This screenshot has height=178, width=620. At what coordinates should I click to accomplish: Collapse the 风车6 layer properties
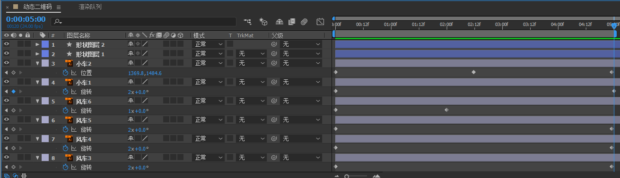[37, 101]
